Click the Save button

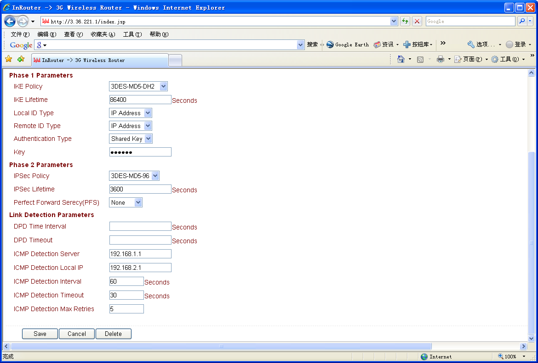[x=40, y=334]
